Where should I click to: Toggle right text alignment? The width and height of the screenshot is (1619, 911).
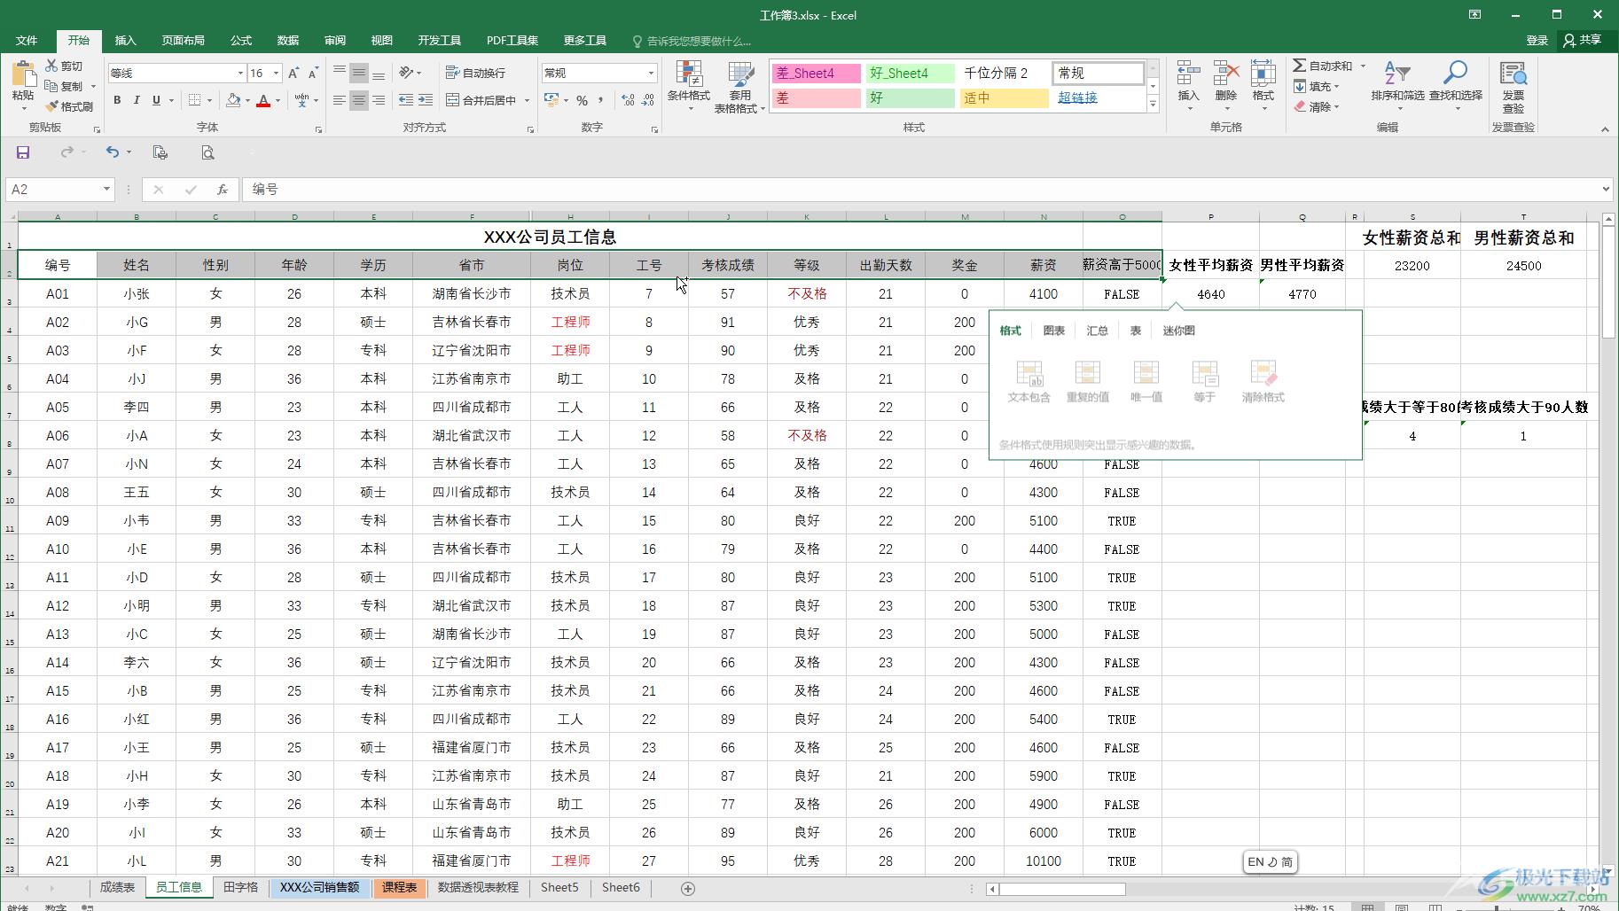[379, 100]
